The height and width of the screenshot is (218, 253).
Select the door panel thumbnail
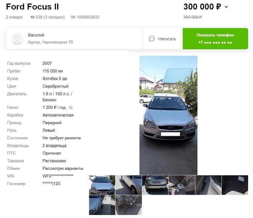[208, 185]
